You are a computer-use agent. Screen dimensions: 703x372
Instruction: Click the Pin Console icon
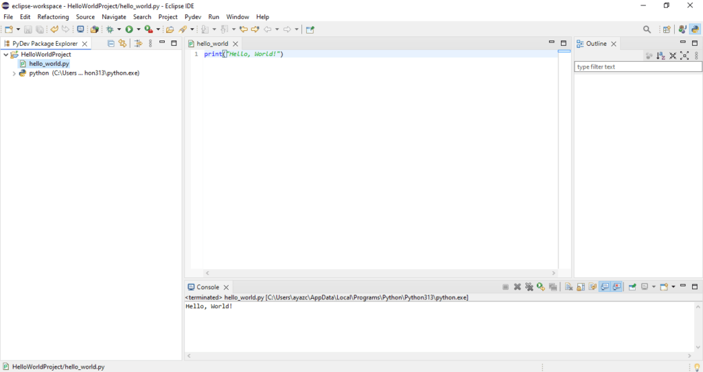point(632,287)
